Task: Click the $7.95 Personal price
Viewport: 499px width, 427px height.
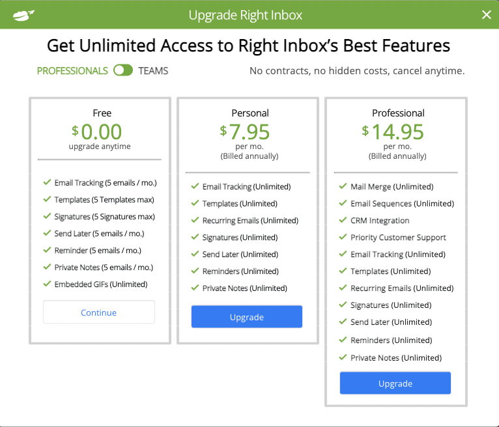Action: pos(245,132)
